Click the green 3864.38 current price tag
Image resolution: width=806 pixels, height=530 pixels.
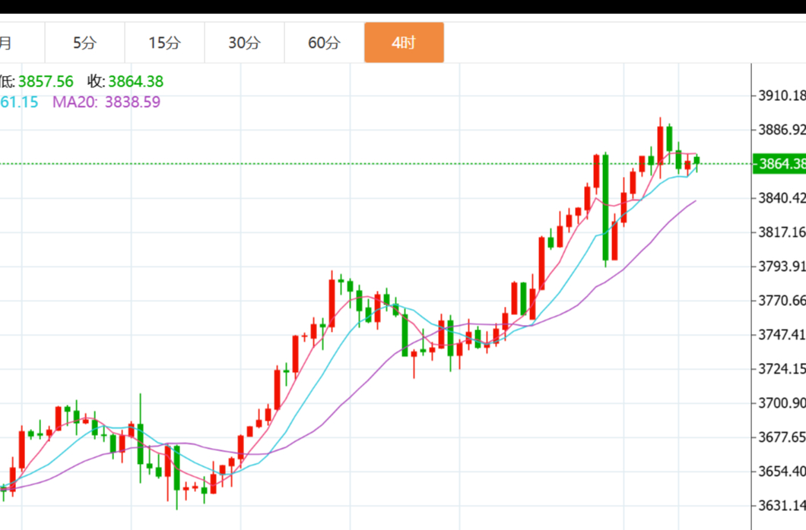click(x=779, y=164)
